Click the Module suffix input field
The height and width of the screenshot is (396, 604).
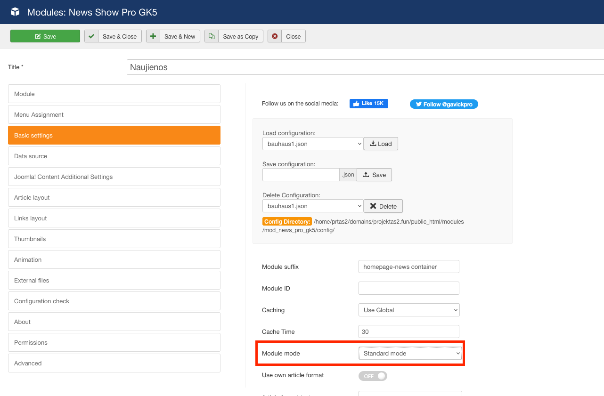pyautogui.click(x=408, y=267)
